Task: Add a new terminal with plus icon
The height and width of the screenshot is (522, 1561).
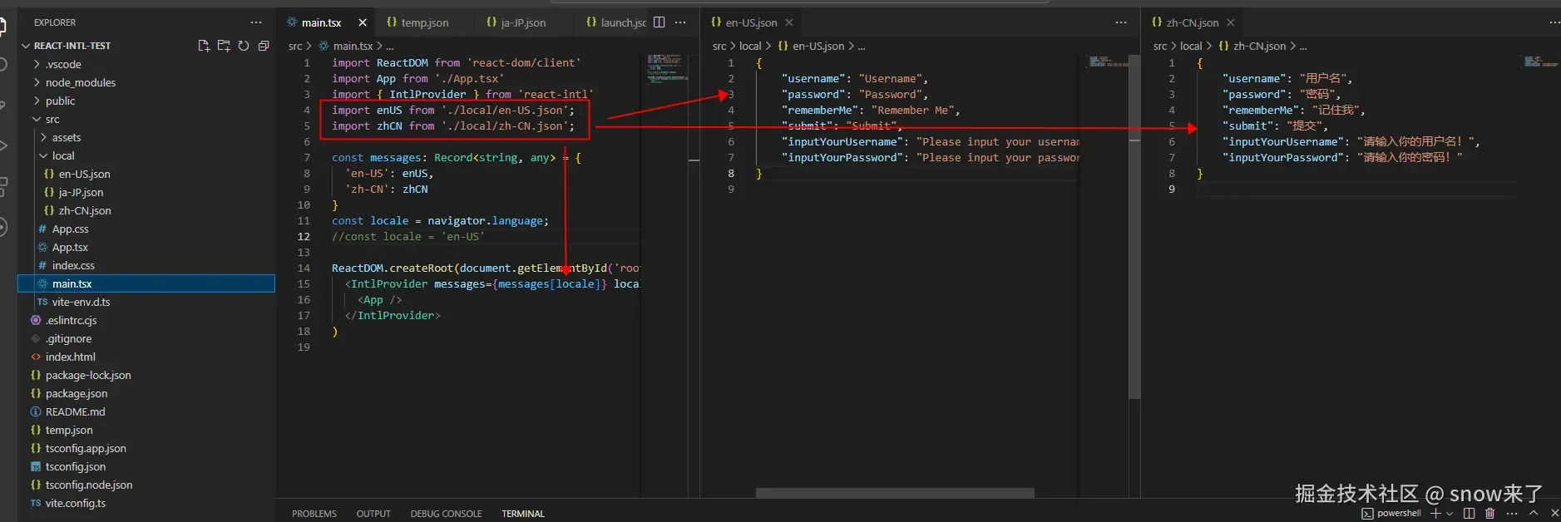Action: [x=1435, y=514]
